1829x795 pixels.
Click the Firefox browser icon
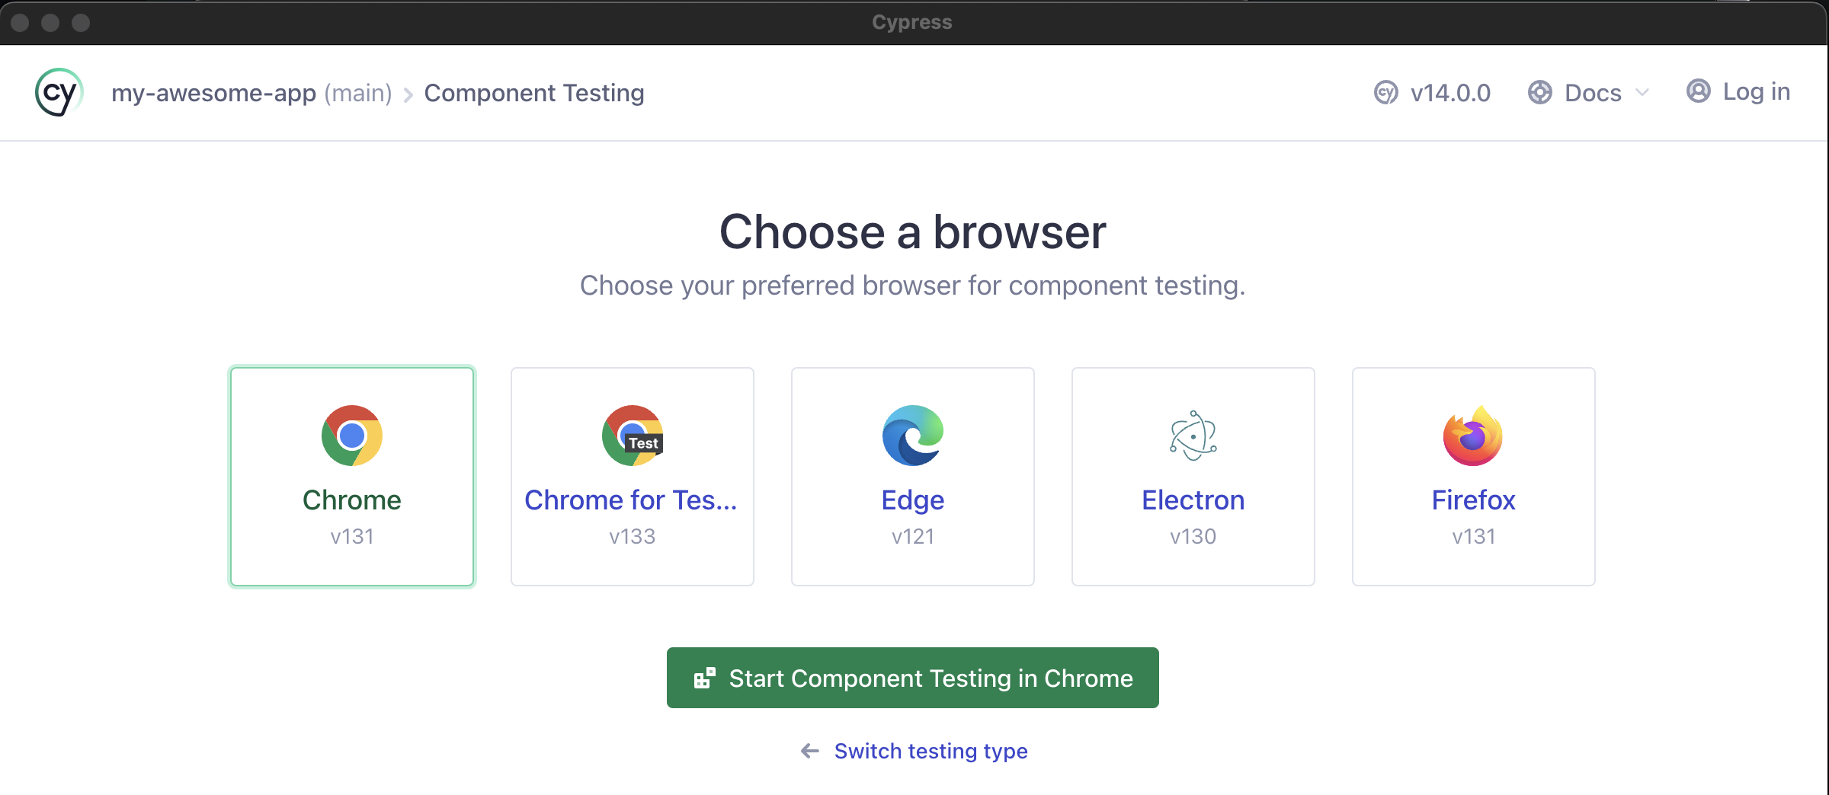click(1473, 436)
